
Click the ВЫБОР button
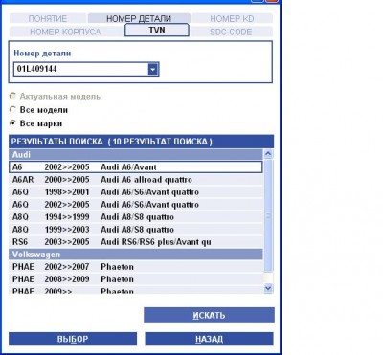click(73, 339)
